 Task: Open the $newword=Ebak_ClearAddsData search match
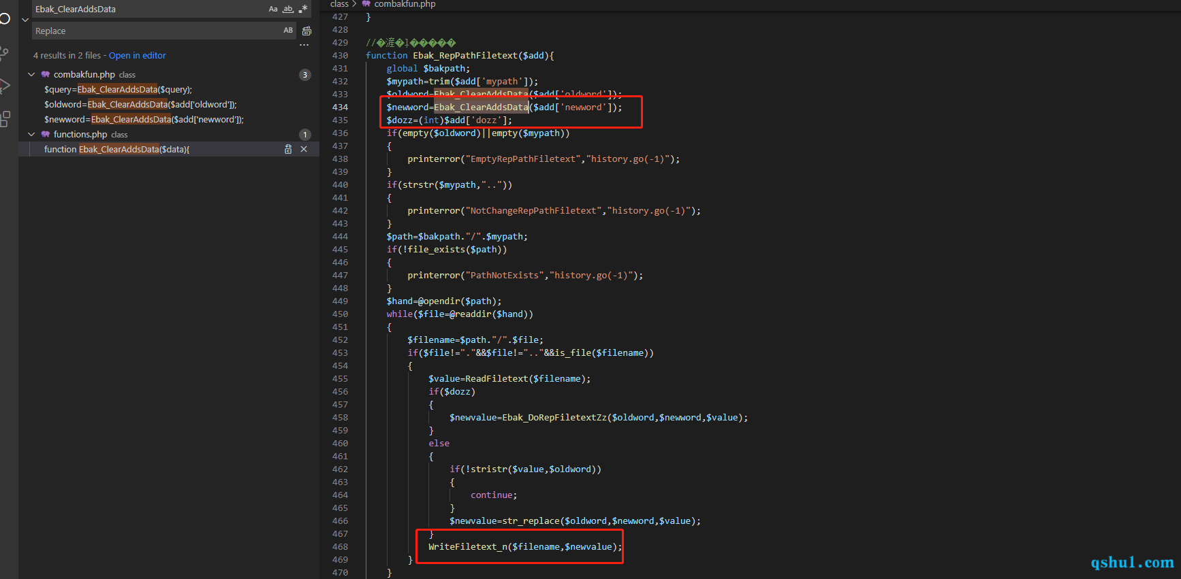click(144, 120)
